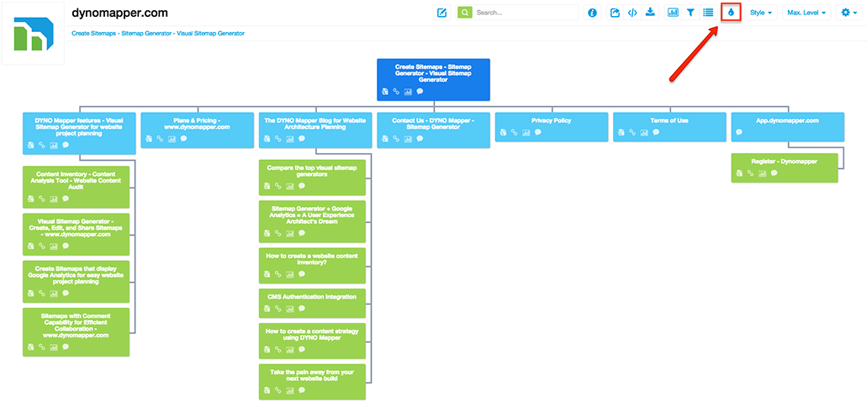
Task: Click the link icon on root node
Action: pyautogui.click(x=396, y=92)
